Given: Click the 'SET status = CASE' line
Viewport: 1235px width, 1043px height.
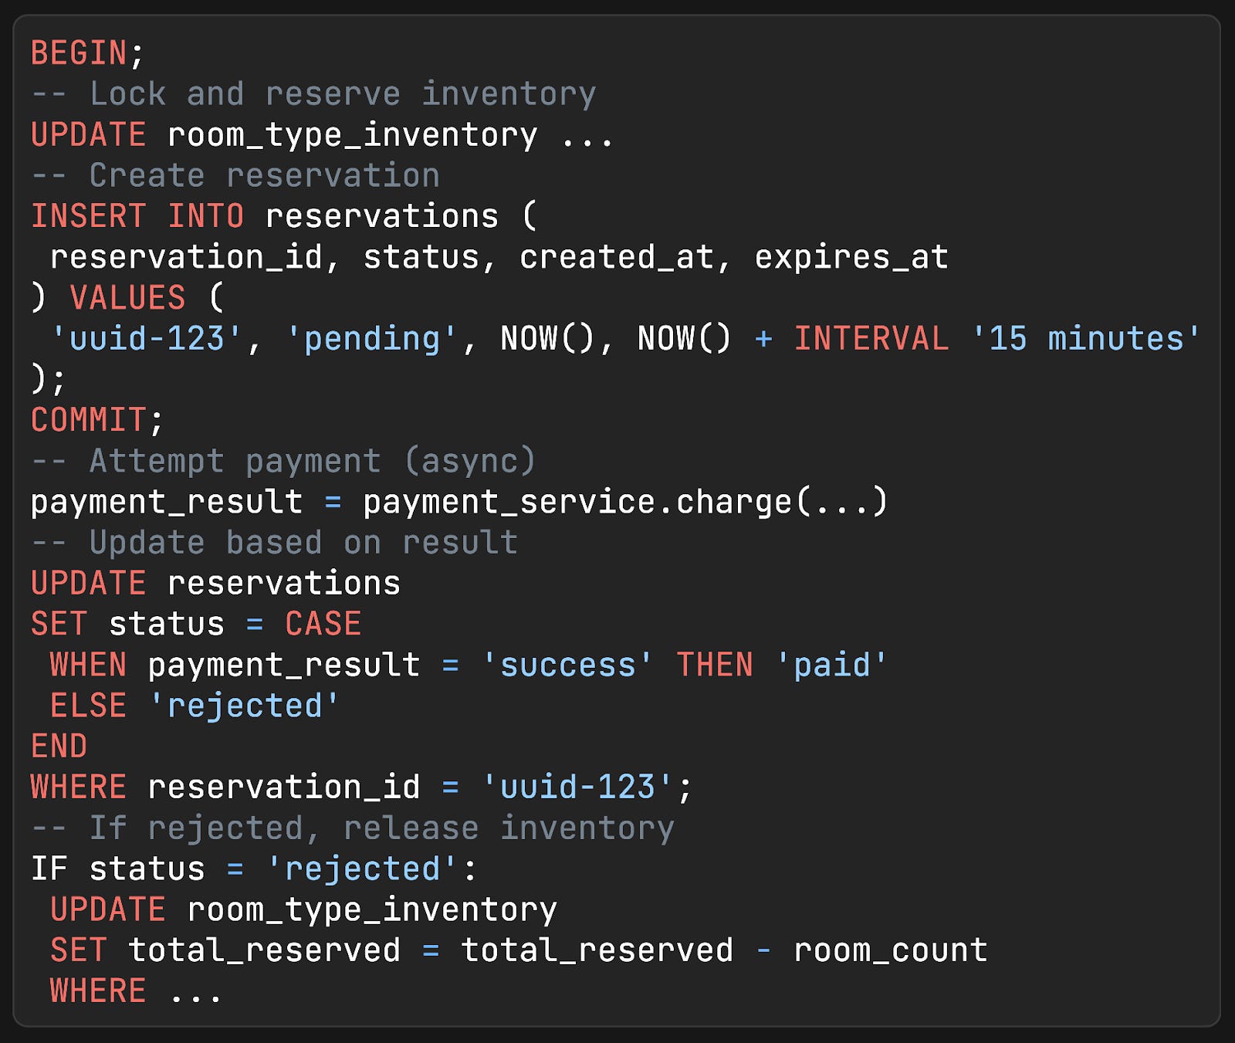Looking at the screenshot, I should (196, 624).
